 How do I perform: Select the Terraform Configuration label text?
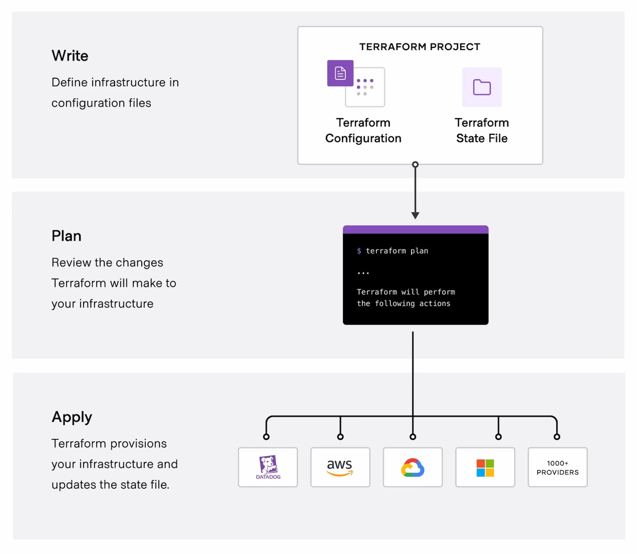click(363, 130)
